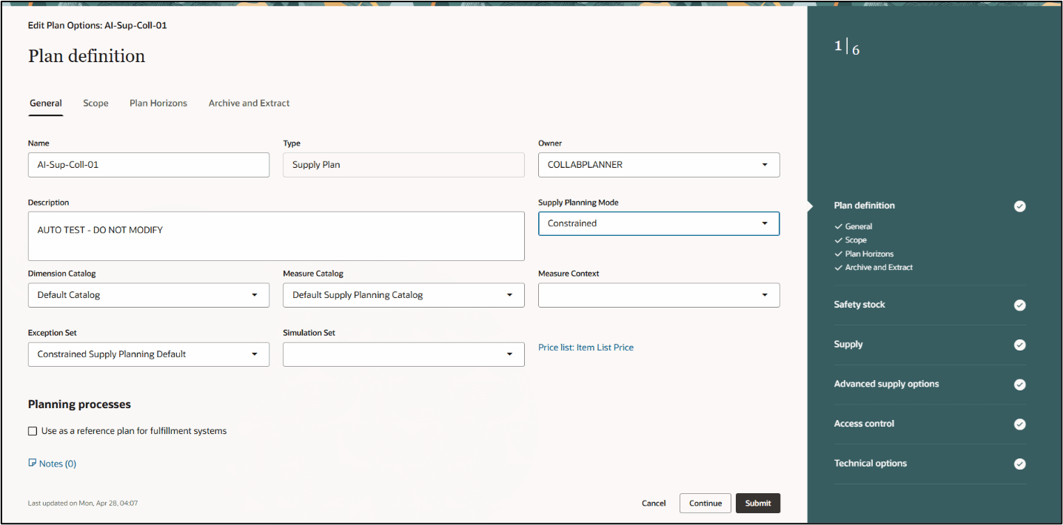Click the Access control checkmark icon
The height and width of the screenshot is (525, 1063).
point(1019,424)
